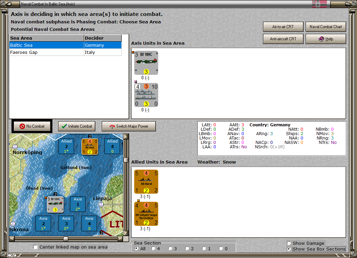Select the Faeroes Gap row in sea area list
Viewport: 357px width, 258px height.
click(66, 52)
